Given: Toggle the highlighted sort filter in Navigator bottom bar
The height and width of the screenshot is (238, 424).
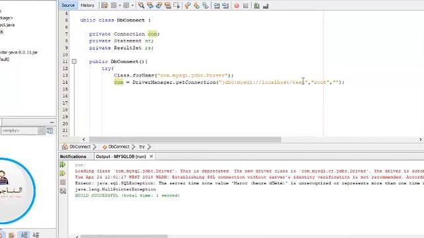Looking at the screenshot, I should [x=24, y=235].
